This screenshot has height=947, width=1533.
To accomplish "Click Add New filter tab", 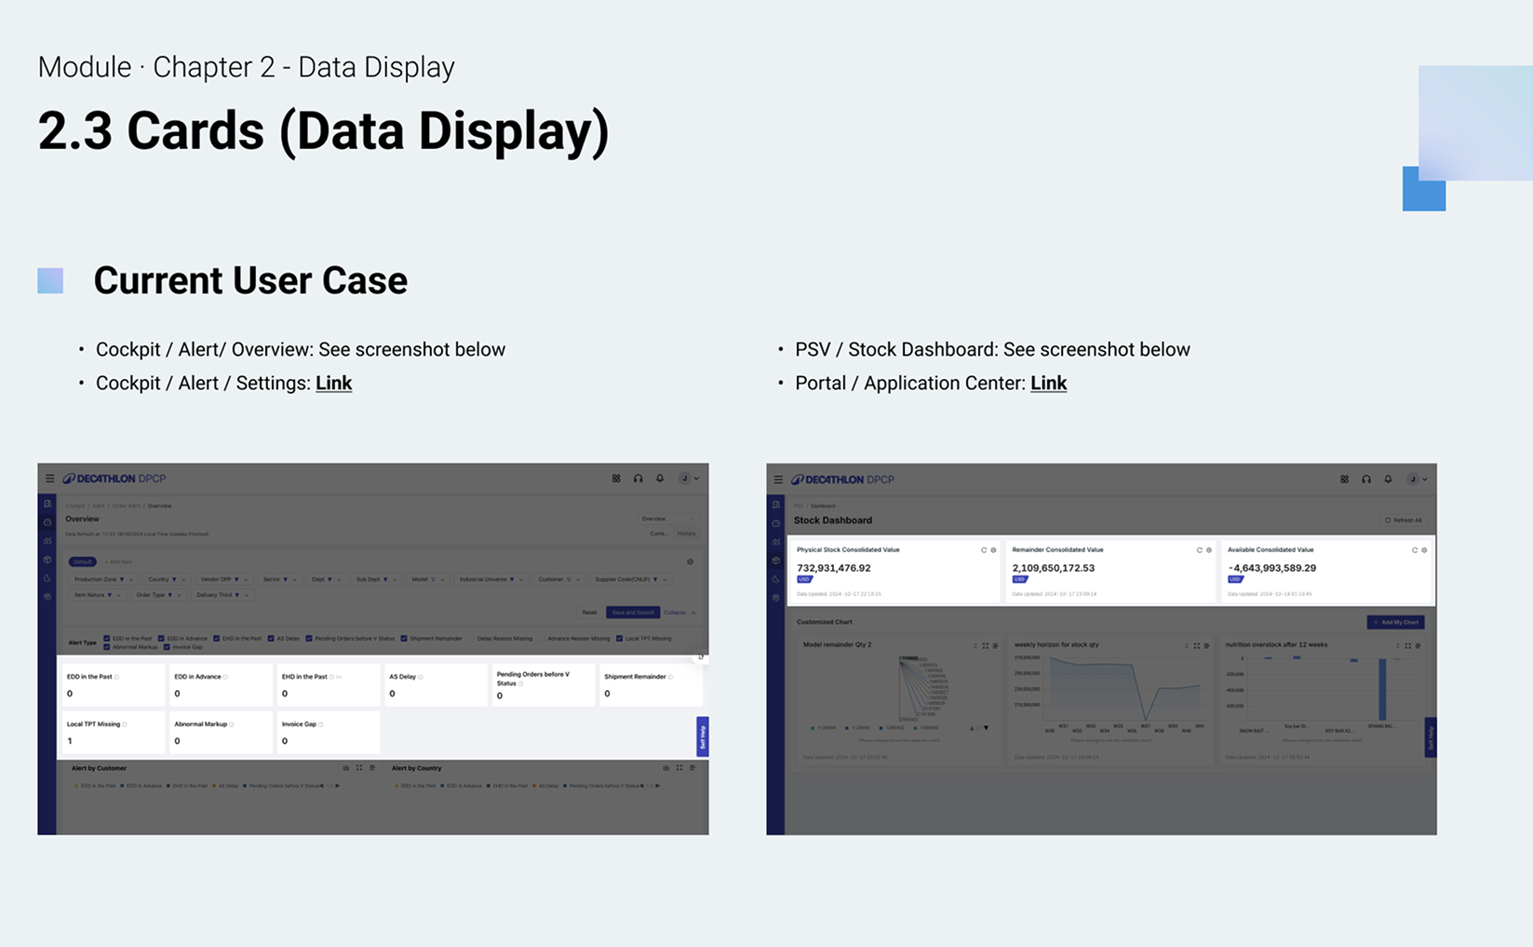I will point(118,561).
